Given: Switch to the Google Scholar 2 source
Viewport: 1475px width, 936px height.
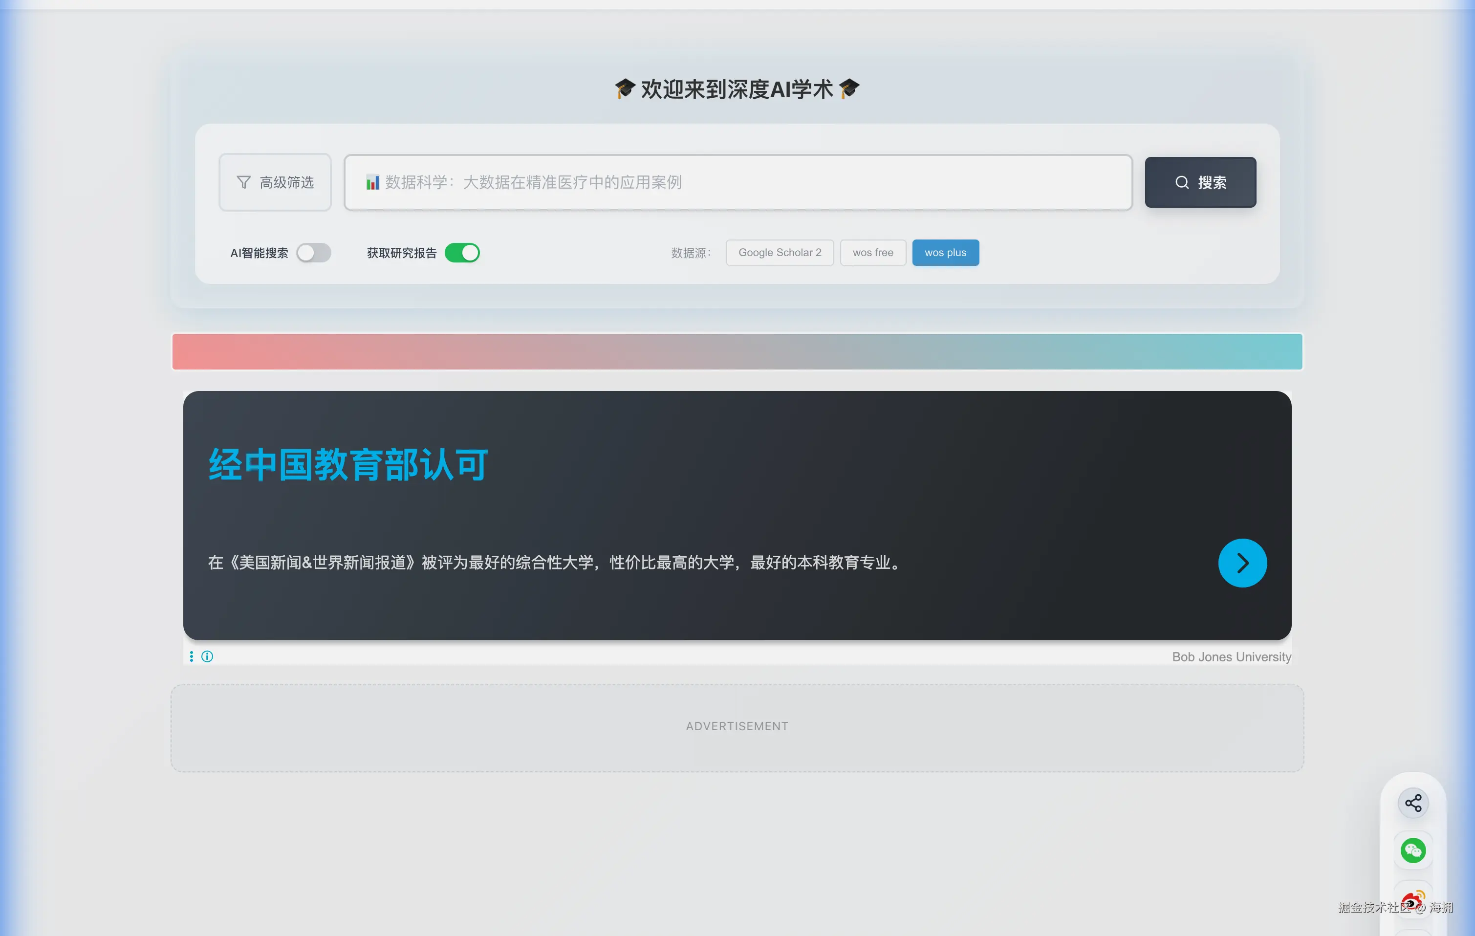Looking at the screenshot, I should tap(779, 252).
